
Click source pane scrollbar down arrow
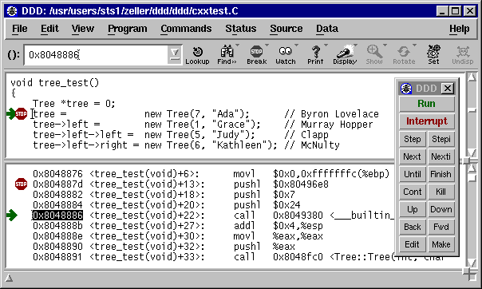(x=472, y=152)
